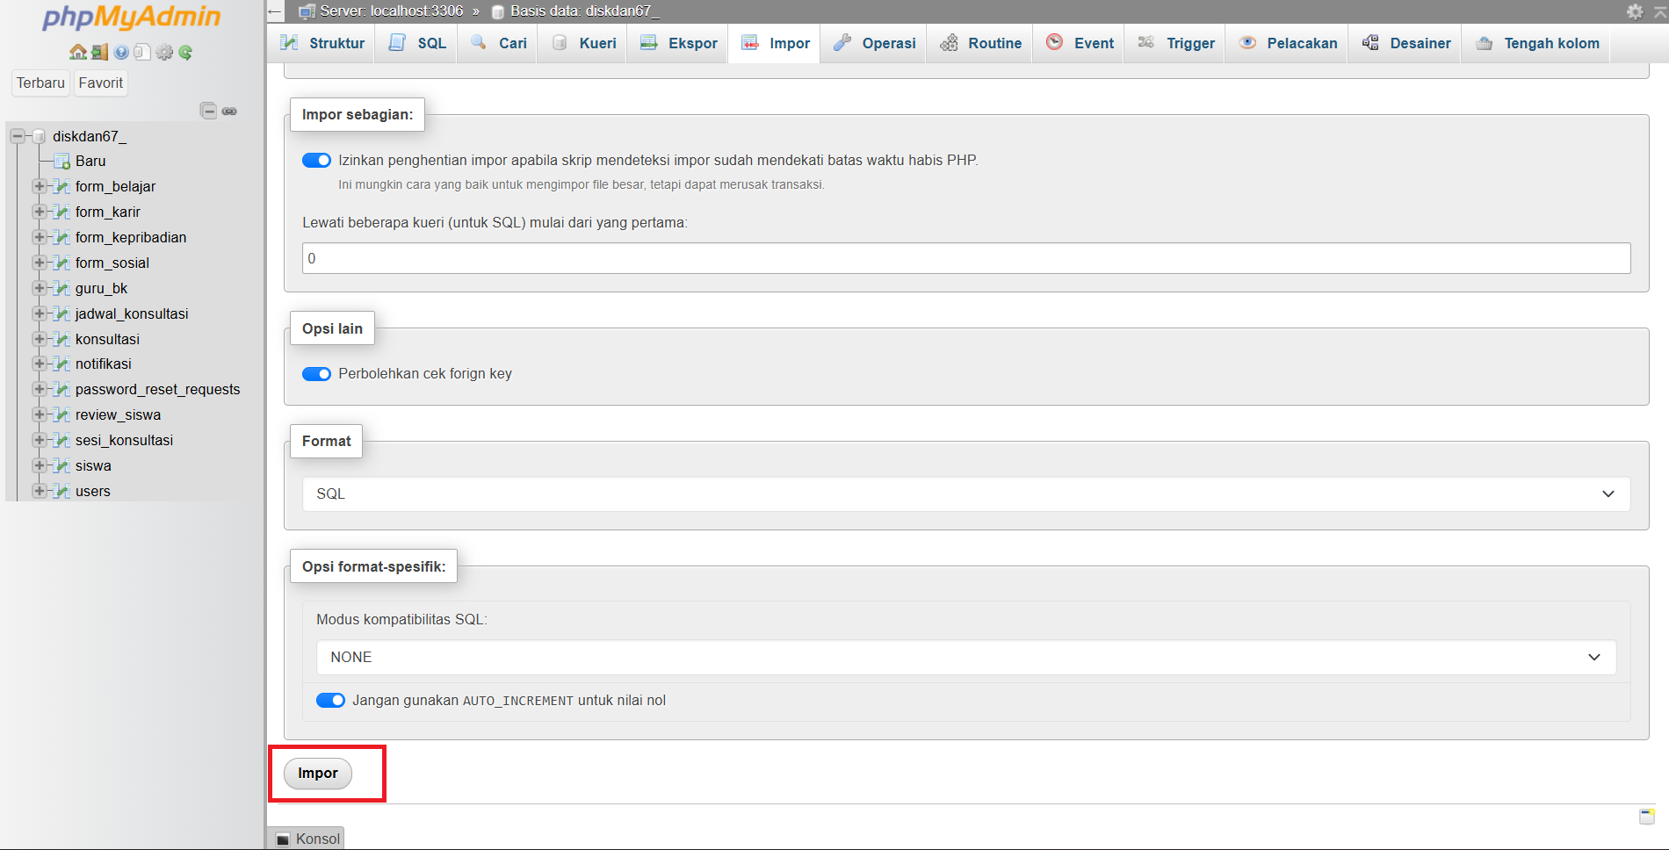Collapse all tree items icon in sidebar
1669x850 pixels.
[x=208, y=111]
